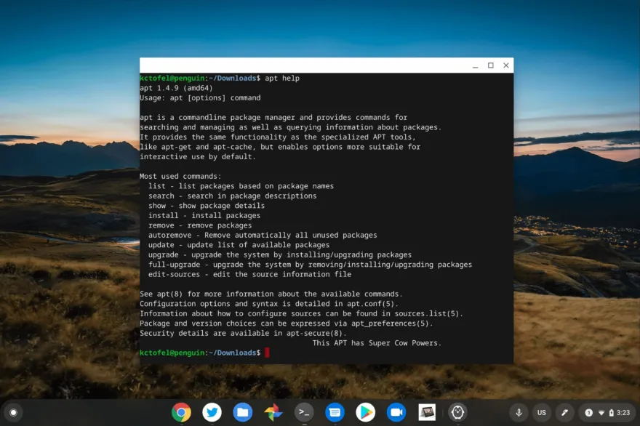Launch the Twitter app
Screen dimensions: 640x426
tap(212, 412)
